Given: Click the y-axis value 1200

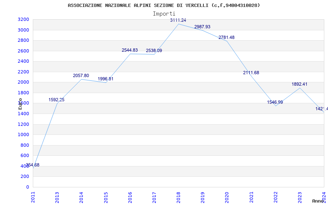Looking at the screenshot, I should [x=23, y=124].
